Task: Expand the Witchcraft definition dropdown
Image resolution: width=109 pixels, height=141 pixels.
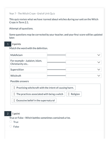Action: [x=84, y=76]
